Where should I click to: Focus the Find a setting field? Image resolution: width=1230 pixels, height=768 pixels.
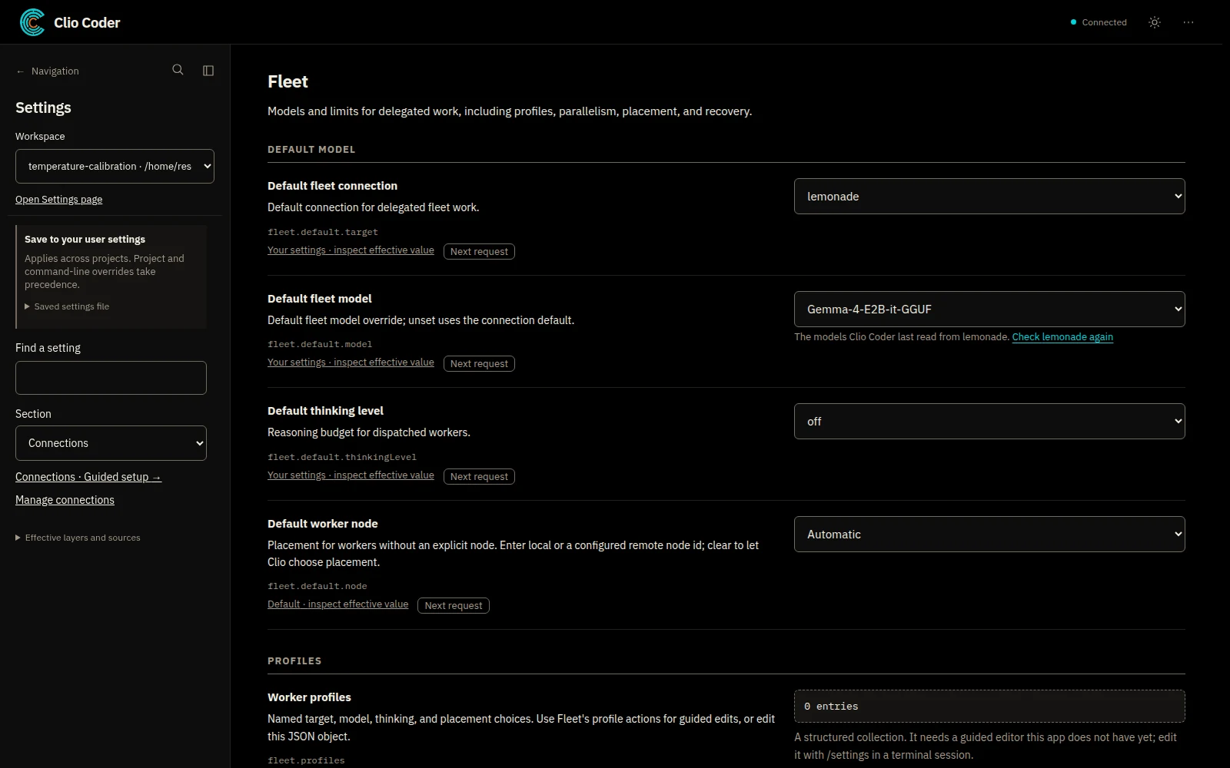111,378
